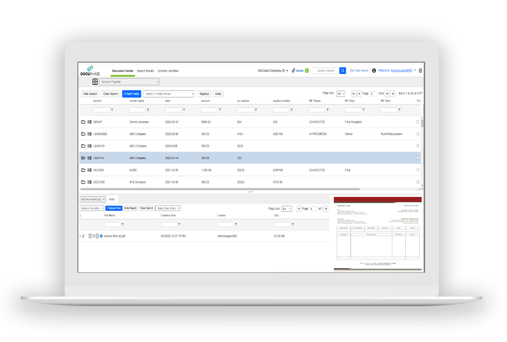
Task: Switch to Dynamic Workflow tab
Action: (x=168, y=71)
